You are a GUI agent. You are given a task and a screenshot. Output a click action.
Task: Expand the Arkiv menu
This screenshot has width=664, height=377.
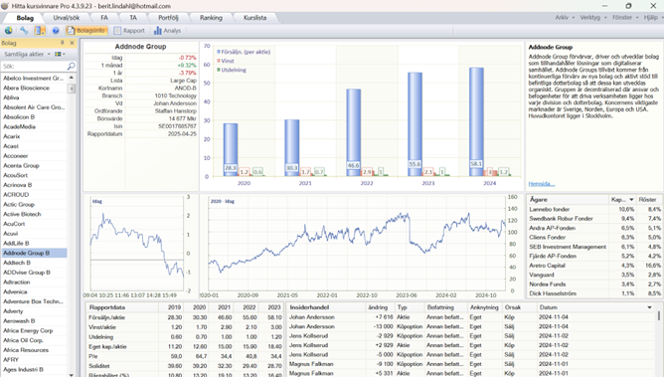565,17
